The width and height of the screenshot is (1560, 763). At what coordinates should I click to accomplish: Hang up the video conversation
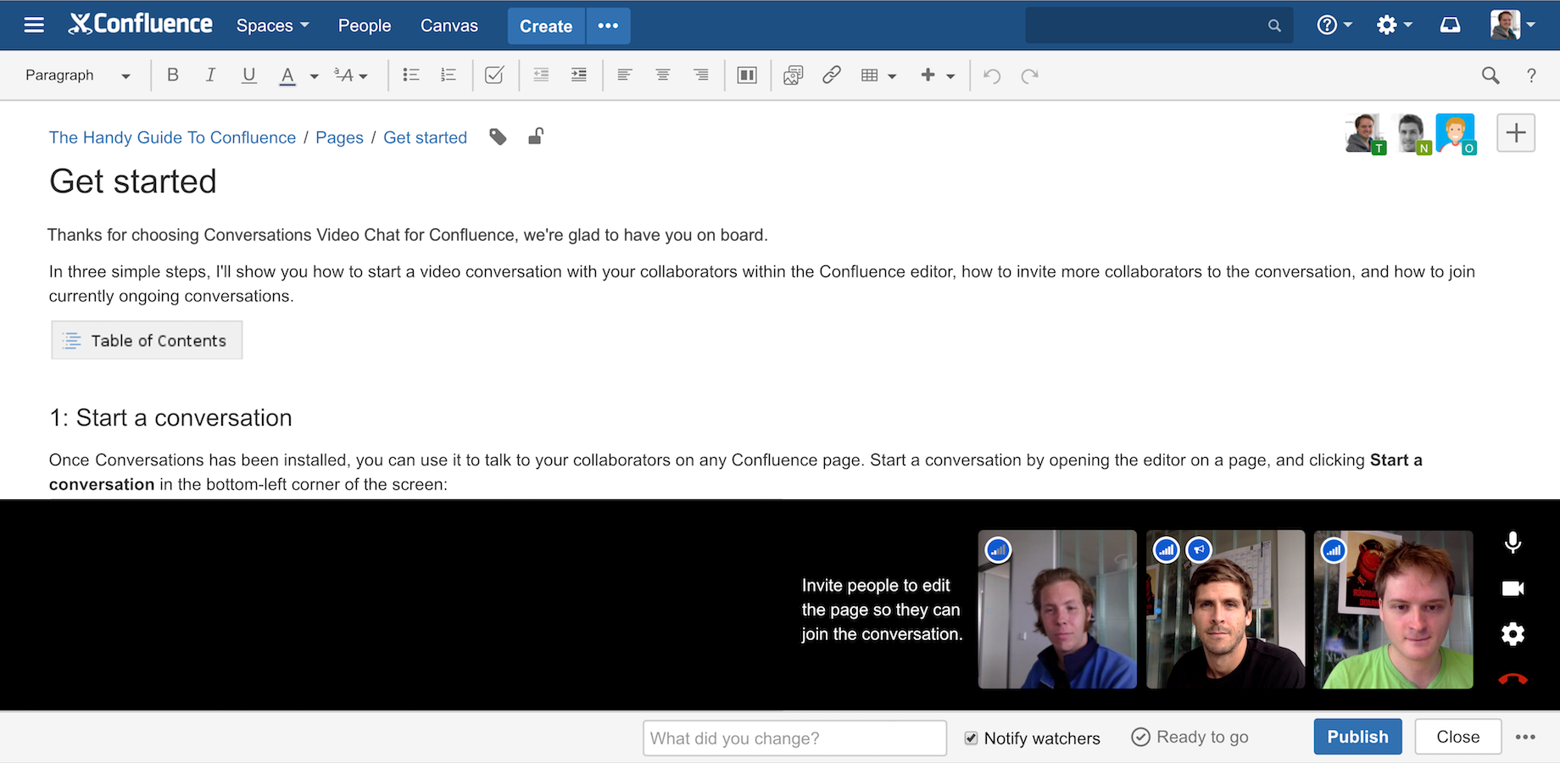[x=1513, y=679]
